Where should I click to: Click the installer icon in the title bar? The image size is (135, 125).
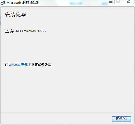coord(3,3)
